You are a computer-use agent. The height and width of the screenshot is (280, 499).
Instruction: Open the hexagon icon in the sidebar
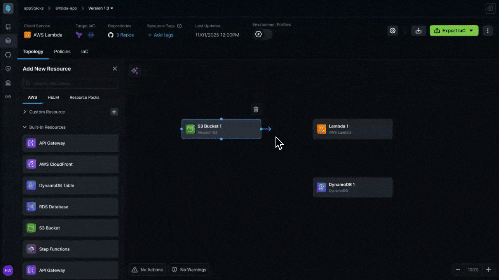click(x=8, y=54)
